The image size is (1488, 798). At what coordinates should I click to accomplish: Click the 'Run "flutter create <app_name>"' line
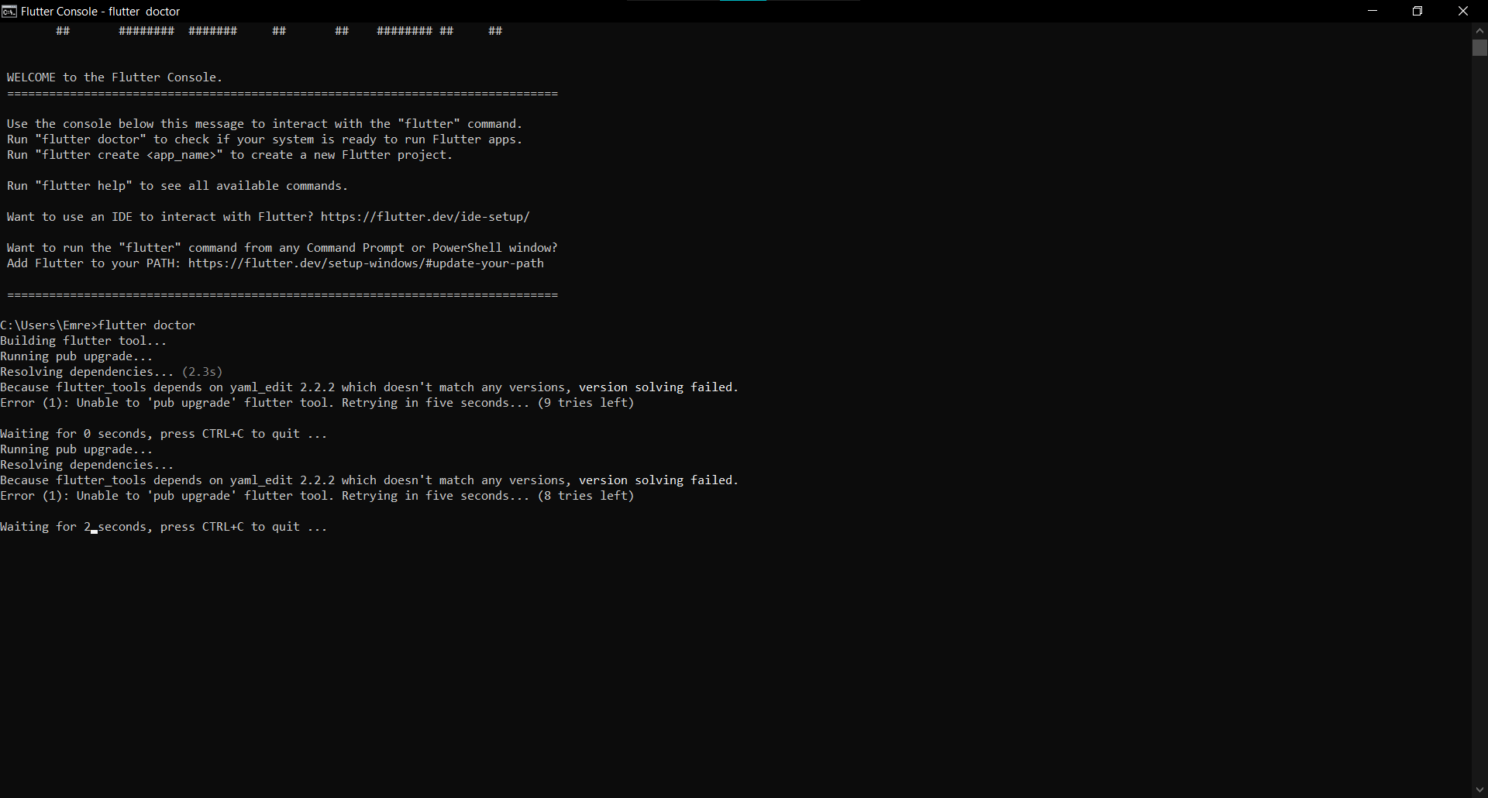230,155
